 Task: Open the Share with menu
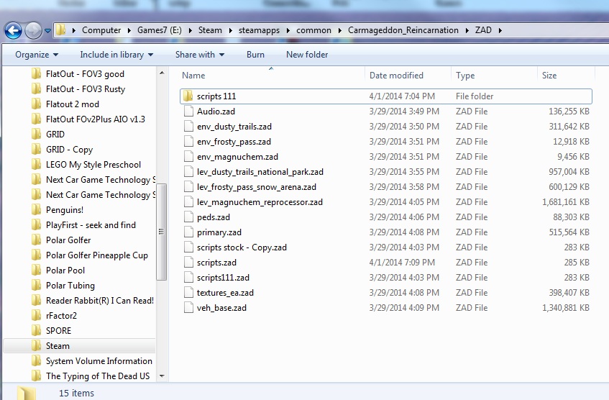[200, 55]
